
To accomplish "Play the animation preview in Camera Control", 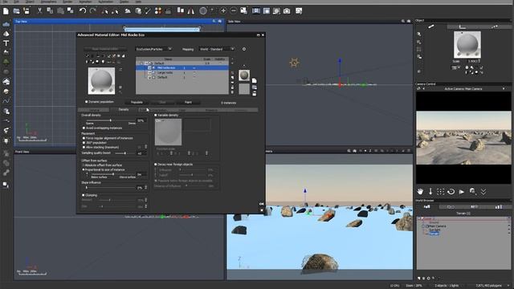I will (x=462, y=191).
